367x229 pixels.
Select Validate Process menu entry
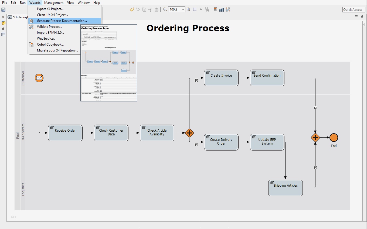tap(65, 27)
